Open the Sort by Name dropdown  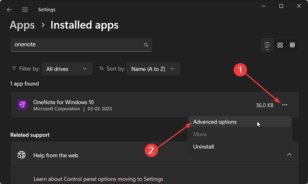point(153,69)
